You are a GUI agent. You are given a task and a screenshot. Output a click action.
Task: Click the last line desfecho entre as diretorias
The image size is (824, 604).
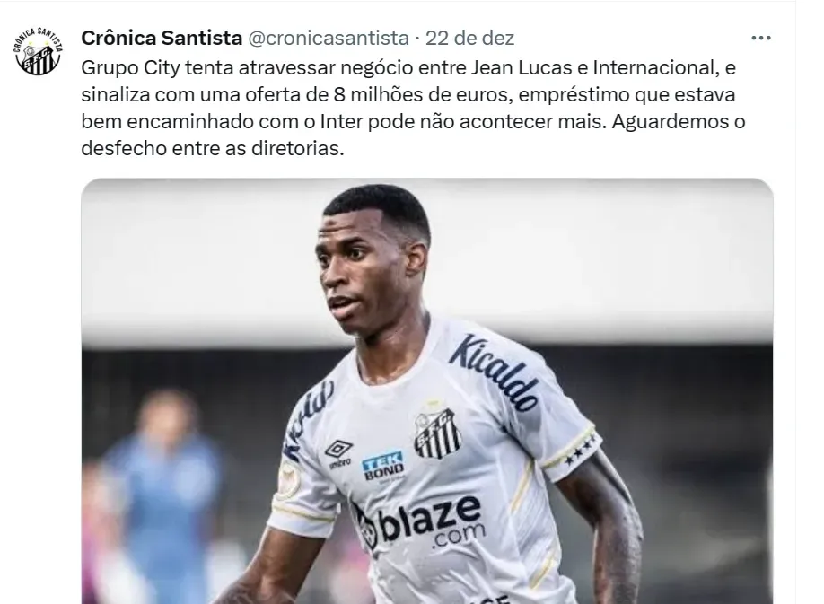tap(213, 148)
